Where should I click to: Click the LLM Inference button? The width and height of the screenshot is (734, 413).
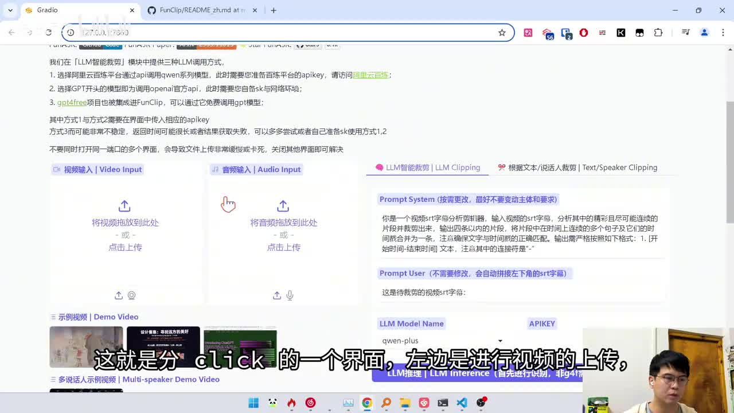(477, 373)
